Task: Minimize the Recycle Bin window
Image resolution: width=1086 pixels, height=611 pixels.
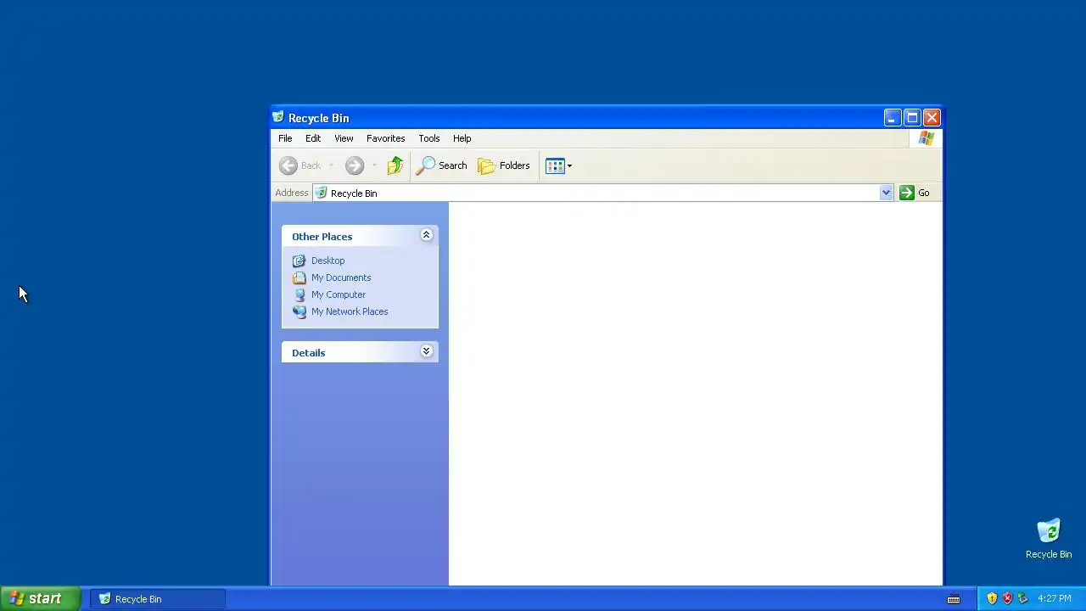Action: tap(892, 118)
